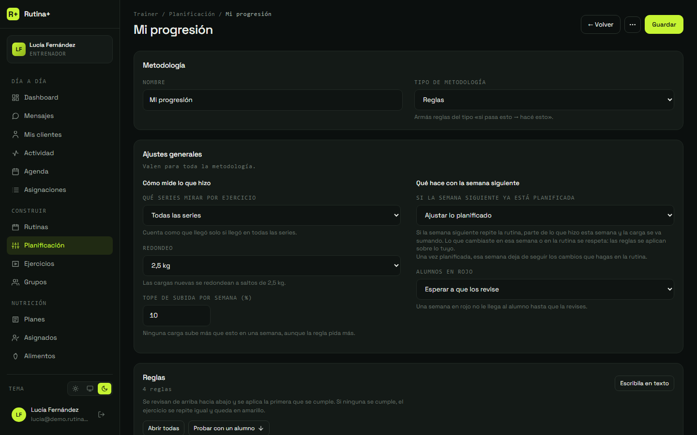The height and width of the screenshot is (435, 697).
Task: Click the Abrir todas button
Action: pos(164,428)
